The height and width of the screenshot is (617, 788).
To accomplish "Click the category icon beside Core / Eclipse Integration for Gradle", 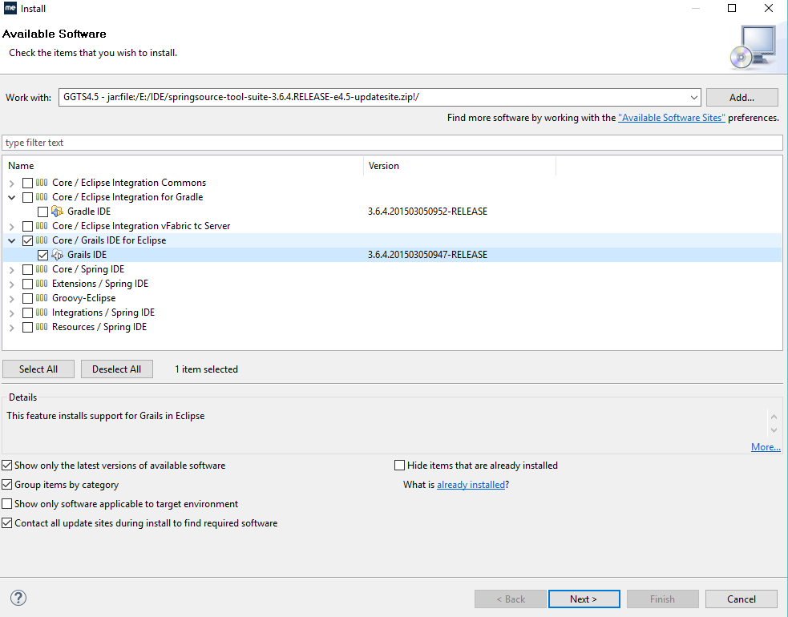I will click(42, 197).
